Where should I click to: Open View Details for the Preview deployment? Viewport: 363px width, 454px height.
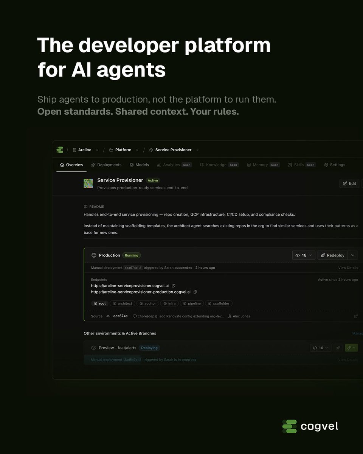point(348,360)
